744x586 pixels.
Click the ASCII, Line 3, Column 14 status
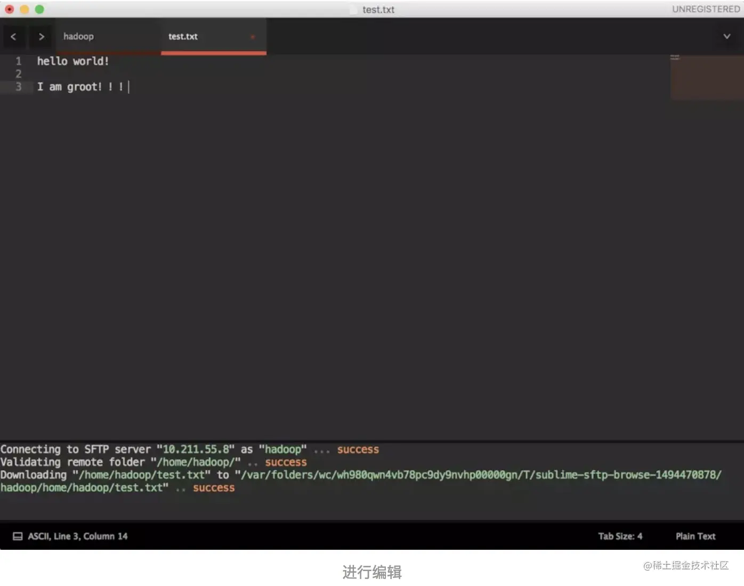78,536
